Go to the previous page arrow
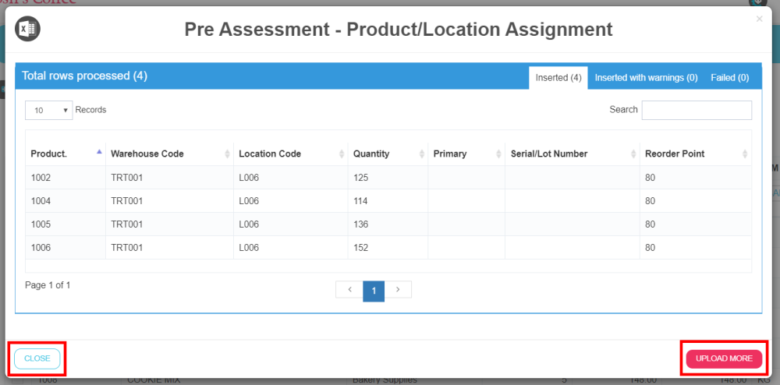Image resolution: width=780 pixels, height=385 pixels. (349, 290)
